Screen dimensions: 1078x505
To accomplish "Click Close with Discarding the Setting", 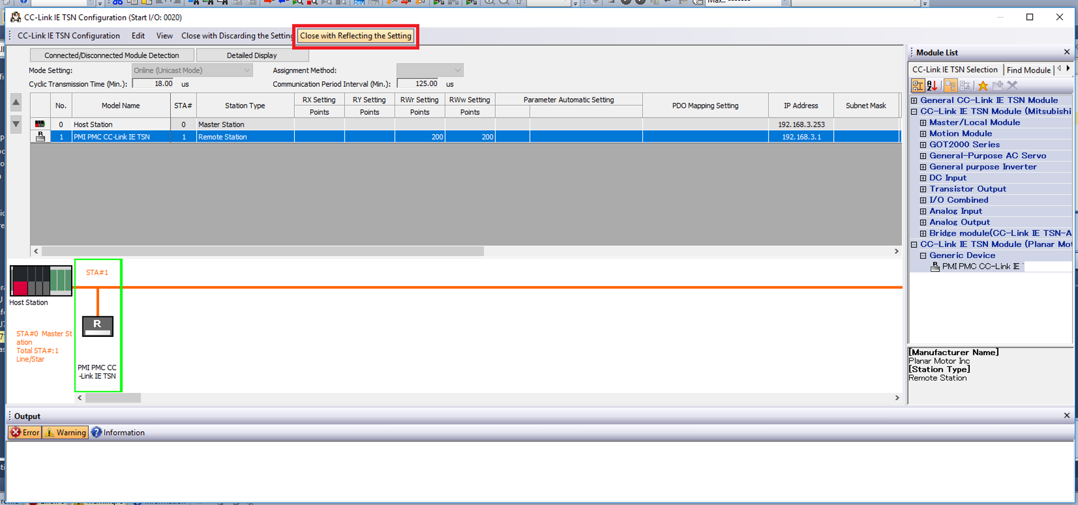I will 237,36.
